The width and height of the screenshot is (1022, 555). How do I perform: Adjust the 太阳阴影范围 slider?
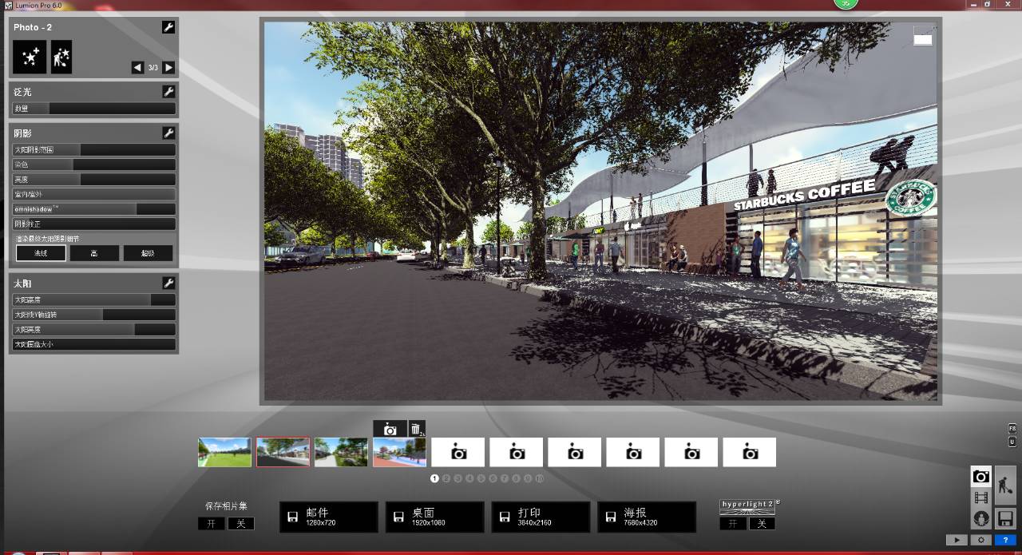coord(94,149)
